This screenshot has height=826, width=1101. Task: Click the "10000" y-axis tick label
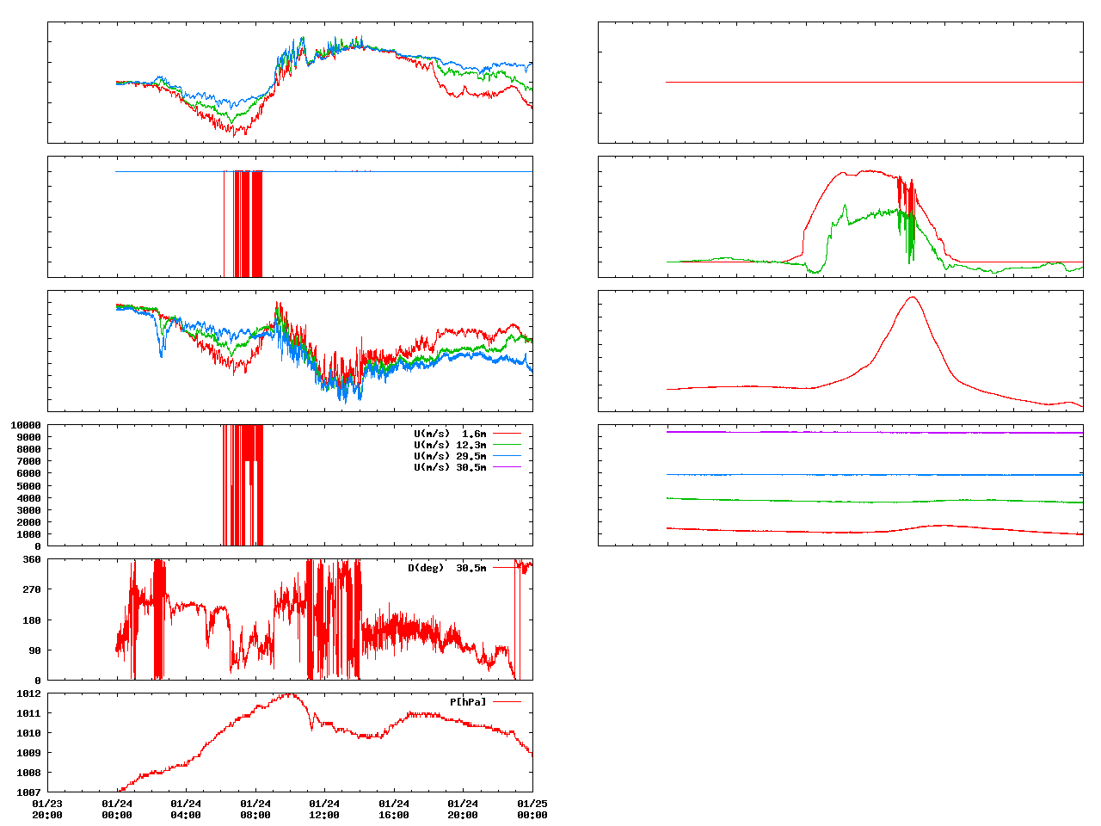pos(26,425)
